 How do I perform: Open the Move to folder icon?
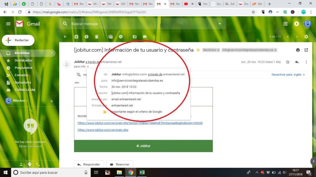pos(135,37)
